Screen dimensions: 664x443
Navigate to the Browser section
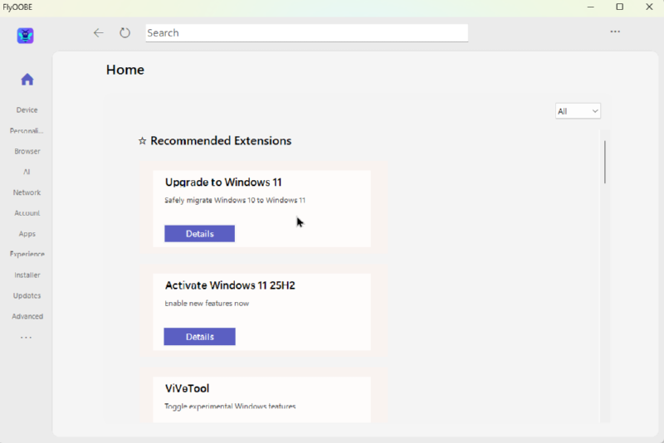pos(27,152)
